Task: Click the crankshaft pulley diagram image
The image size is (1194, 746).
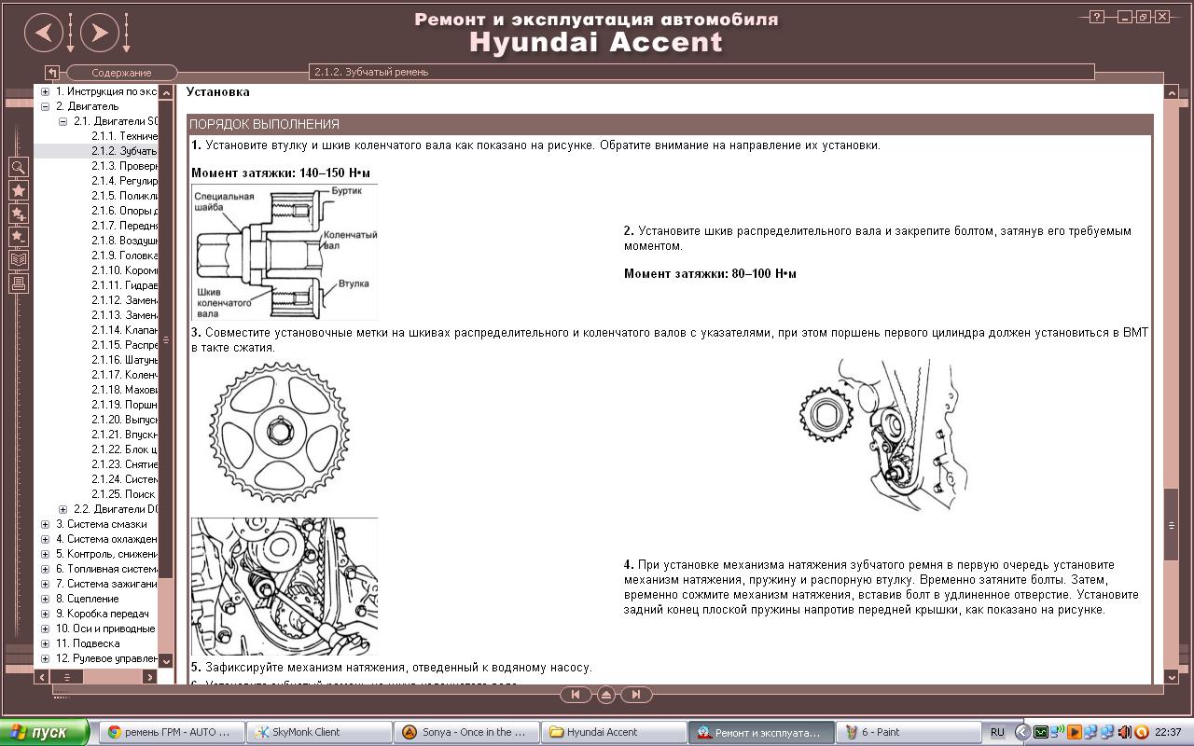Action: (x=285, y=252)
